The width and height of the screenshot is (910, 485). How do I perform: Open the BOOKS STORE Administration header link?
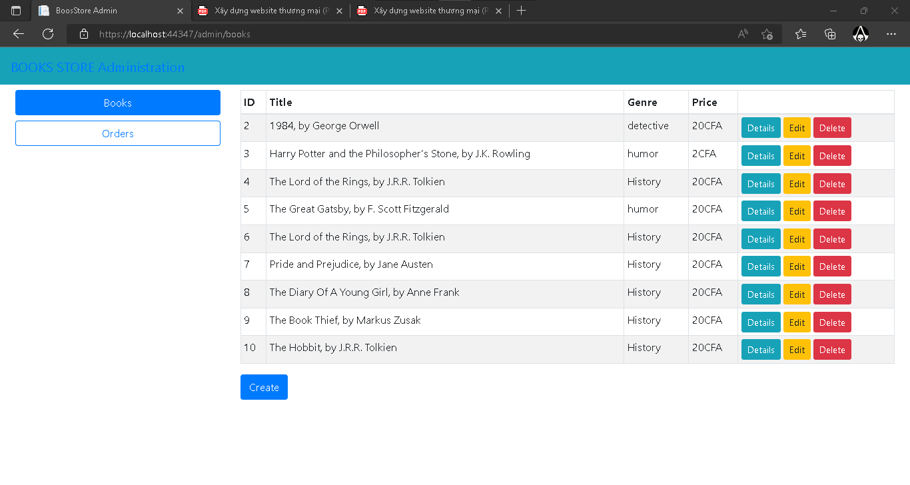coord(98,67)
